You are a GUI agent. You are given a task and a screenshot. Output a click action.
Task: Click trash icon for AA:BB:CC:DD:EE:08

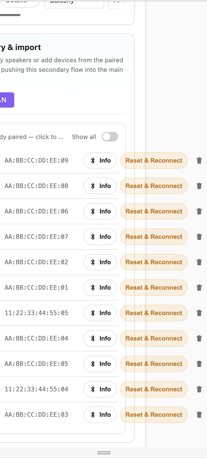(x=199, y=186)
